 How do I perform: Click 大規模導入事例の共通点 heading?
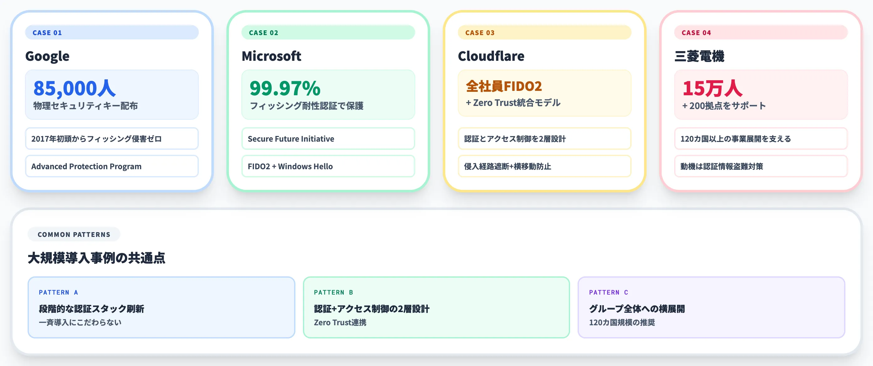pyautogui.click(x=97, y=258)
